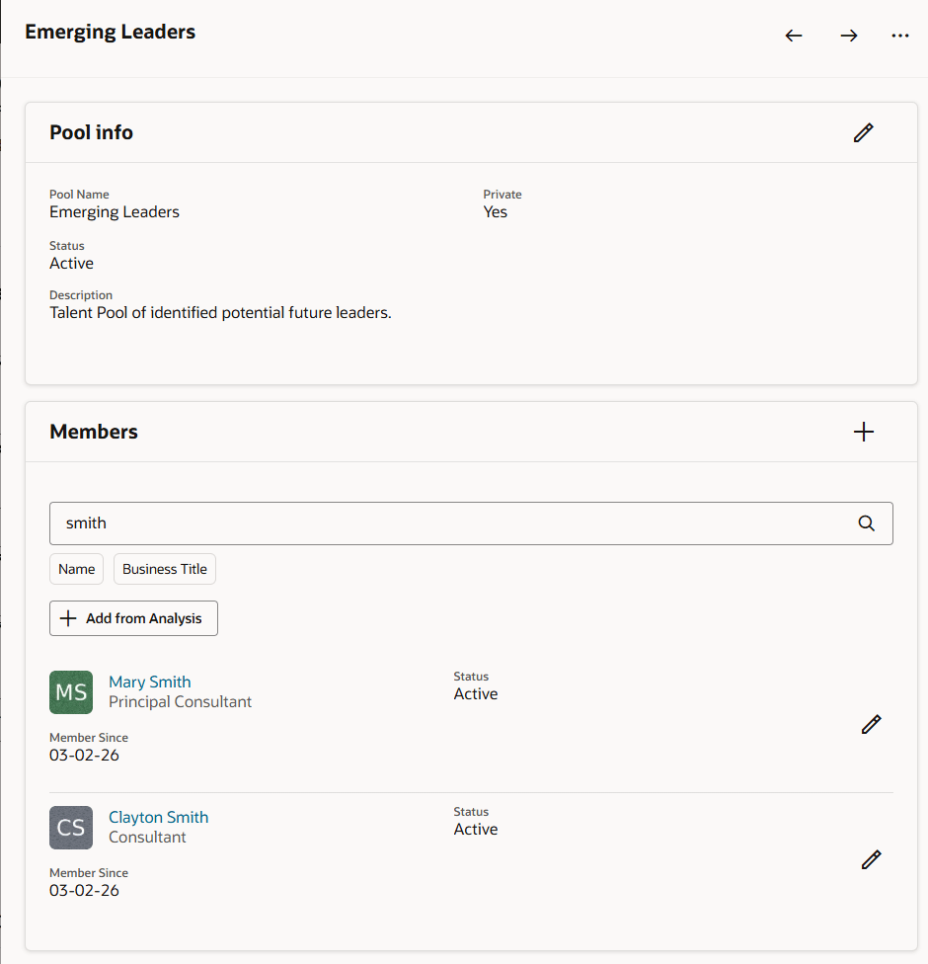
Task: Run the member search with the magnifier icon
Action: (867, 523)
